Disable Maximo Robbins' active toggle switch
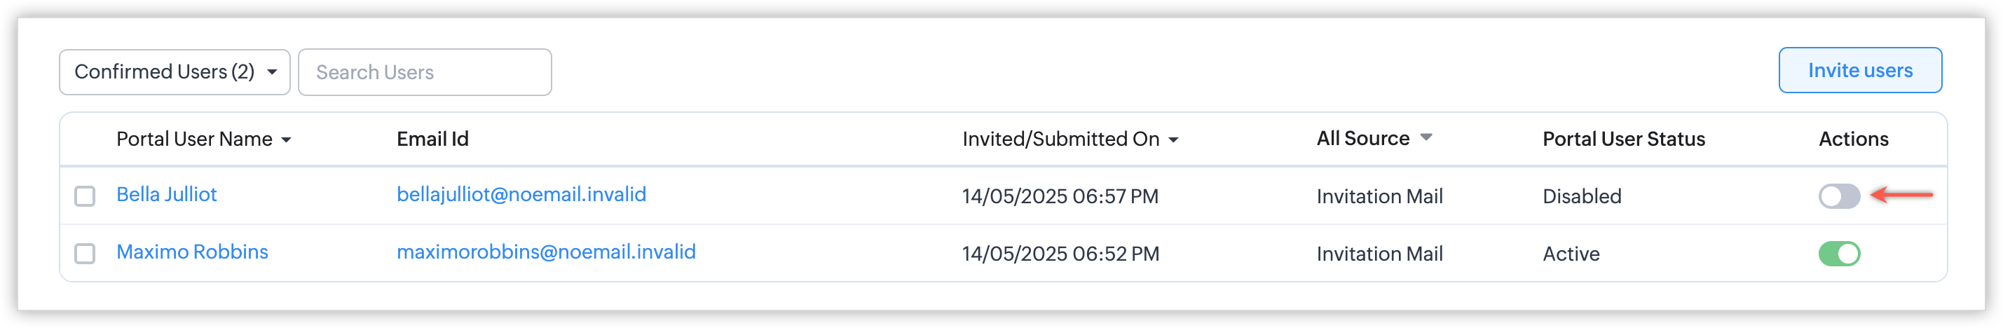 point(1838,254)
